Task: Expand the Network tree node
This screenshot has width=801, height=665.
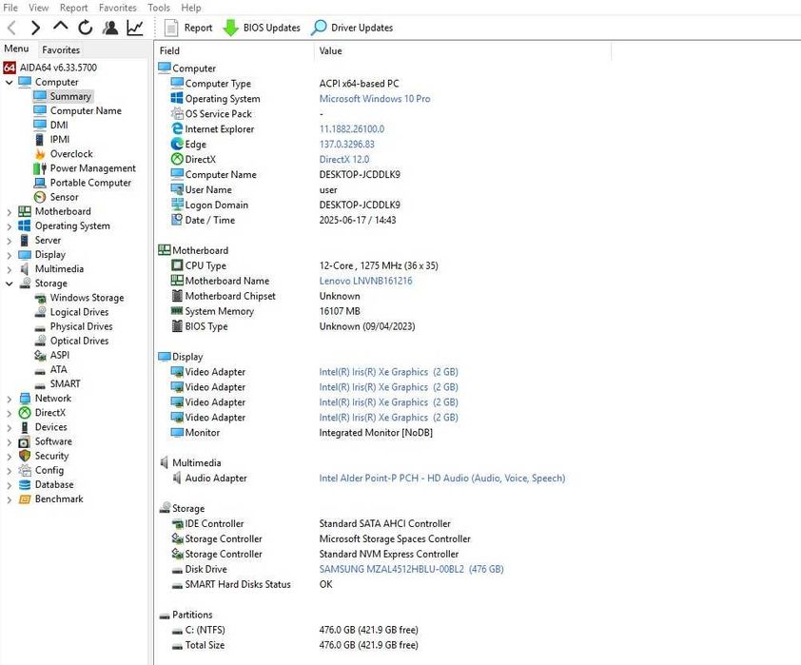Action: pos(10,399)
